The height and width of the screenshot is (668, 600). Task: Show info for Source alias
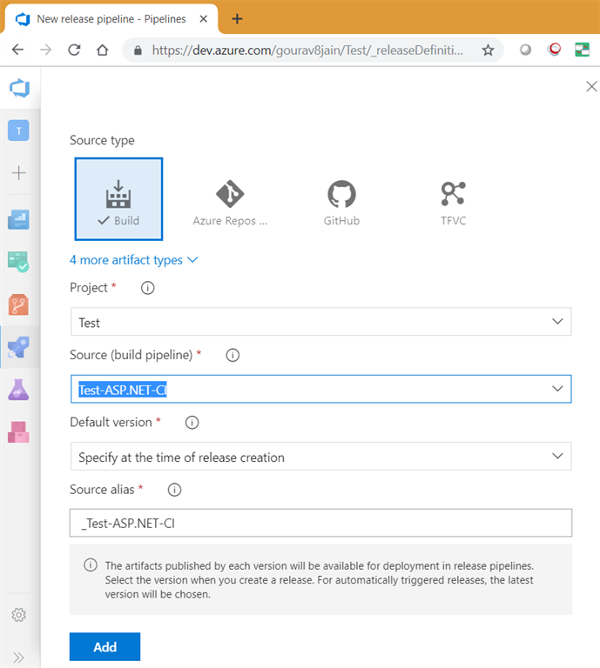tap(174, 490)
